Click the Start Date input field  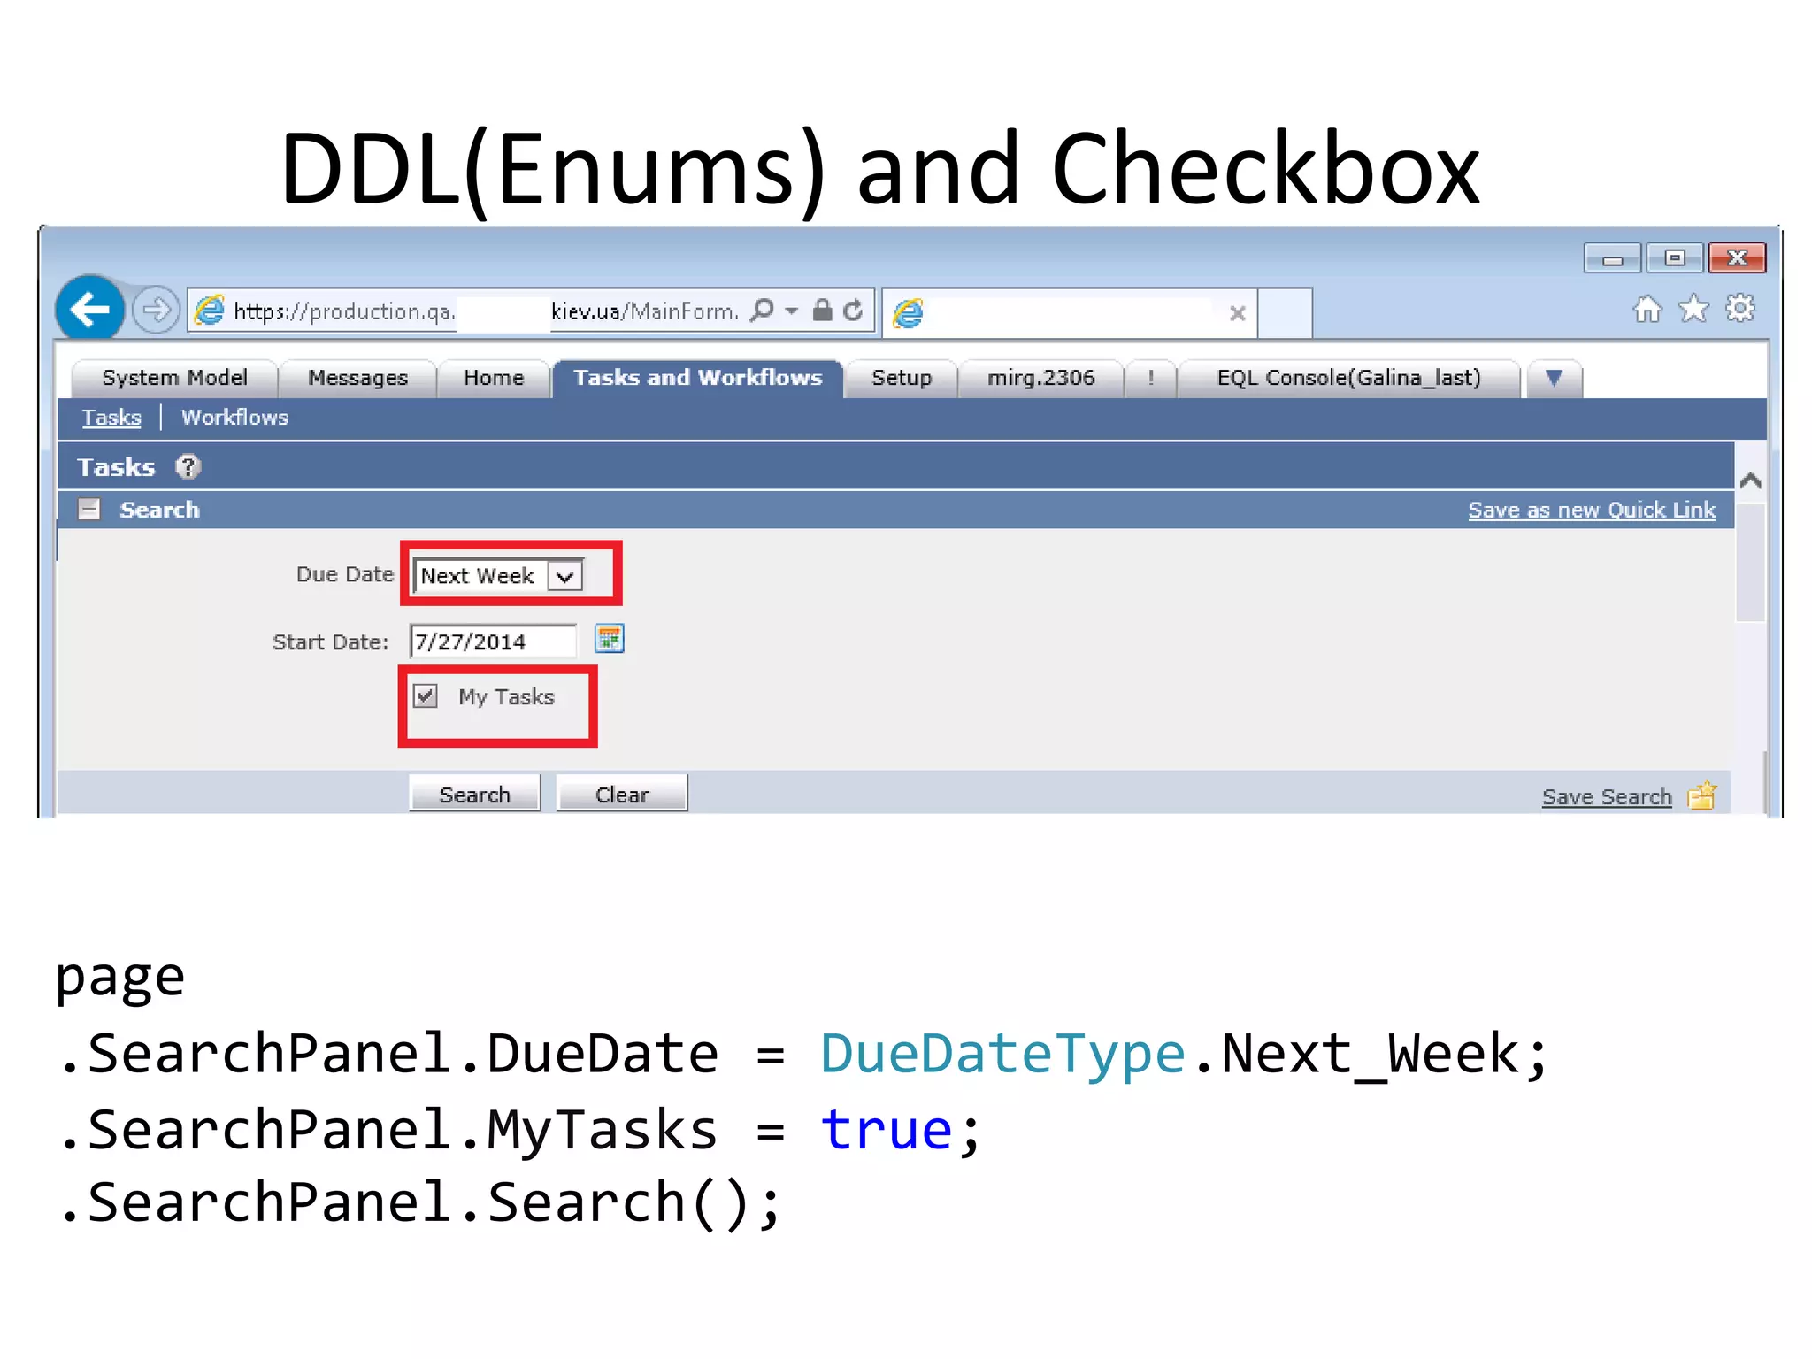pyautogui.click(x=492, y=641)
